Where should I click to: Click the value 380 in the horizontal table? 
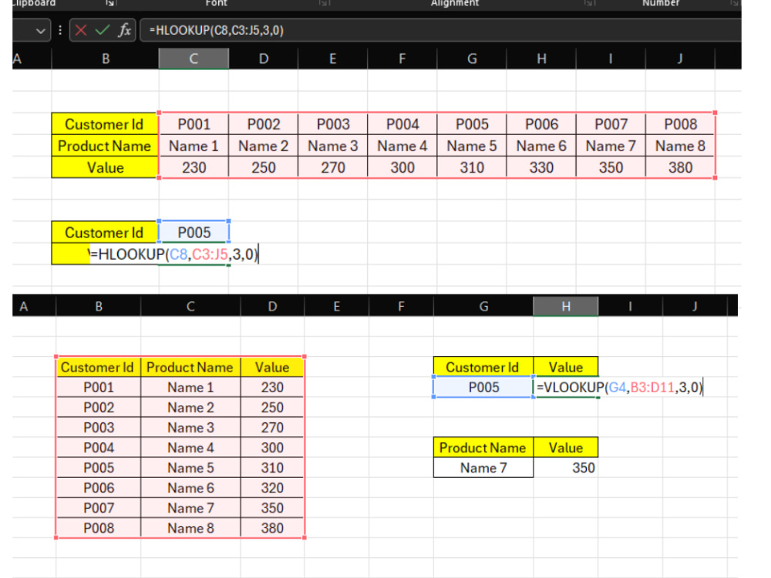tap(680, 167)
